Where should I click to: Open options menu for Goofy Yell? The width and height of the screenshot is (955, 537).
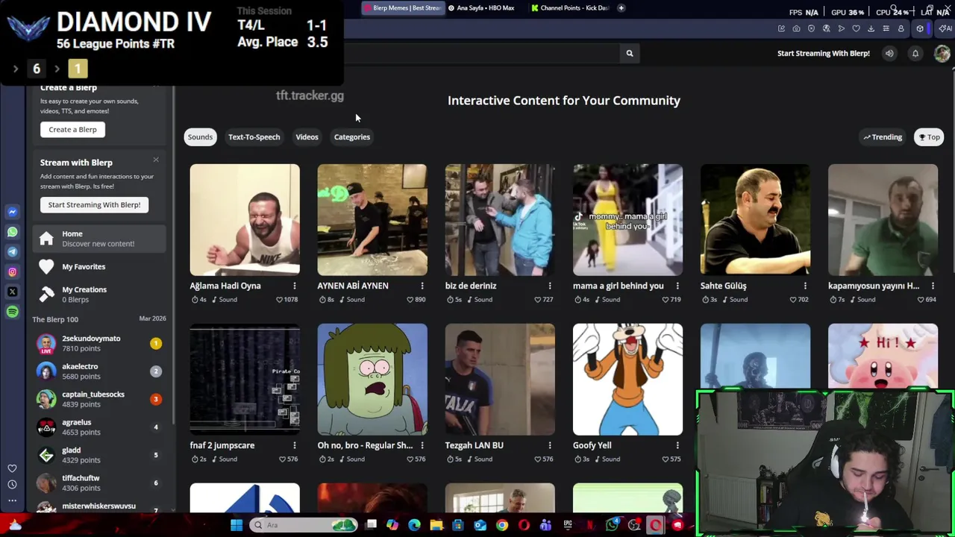(677, 445)
